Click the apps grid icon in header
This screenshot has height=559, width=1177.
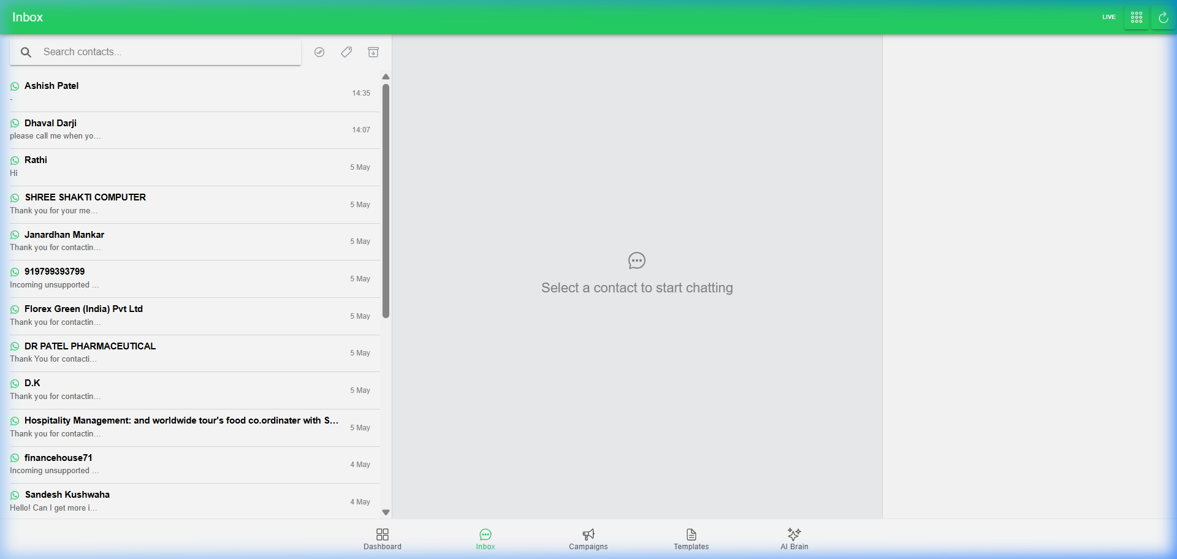[1137, 17]
